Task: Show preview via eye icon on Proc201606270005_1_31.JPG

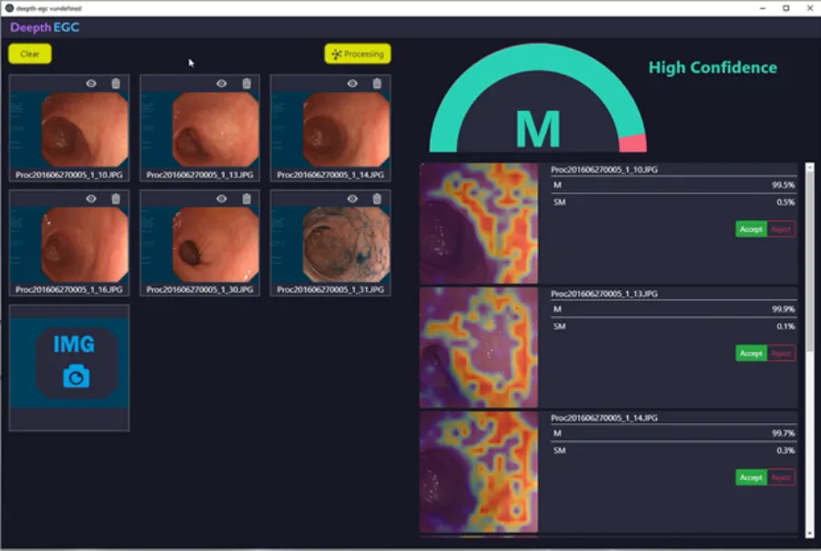Action: tap(352, 199)
